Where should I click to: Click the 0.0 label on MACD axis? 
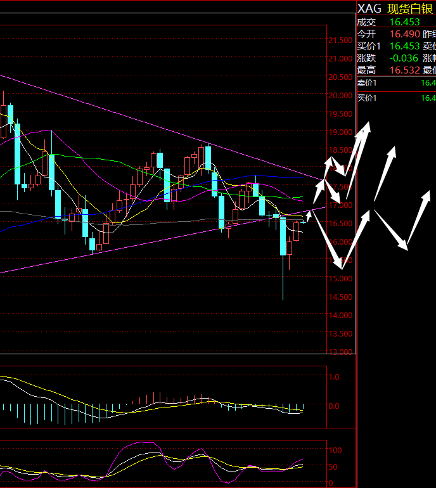[x=334, y=406]
